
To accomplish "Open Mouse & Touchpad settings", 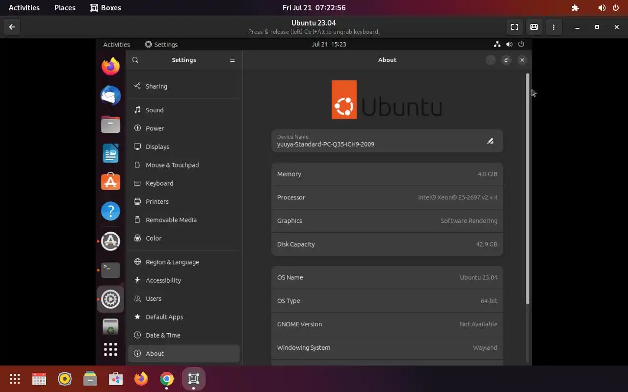I will [184, 165].
